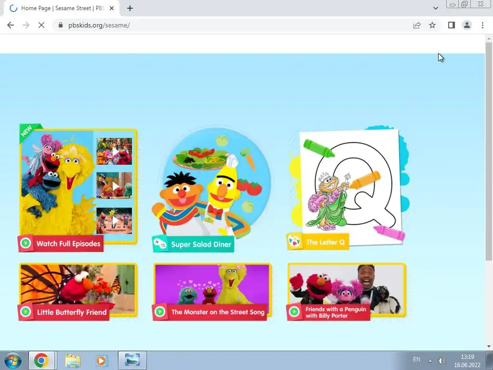Viewport: 493px width, 370px height.
Task: Open Friends with a Penguin with Billy Porter
Action: pyautogui.click(x=336, y=312)
